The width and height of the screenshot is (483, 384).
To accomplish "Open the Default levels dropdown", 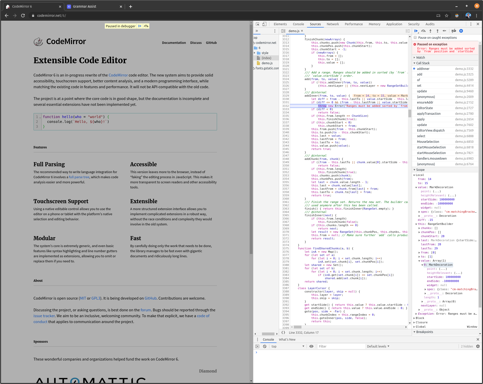I will click(x=378, y=346).
